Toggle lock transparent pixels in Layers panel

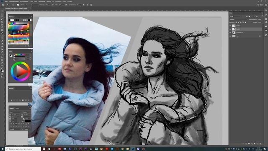236,22
